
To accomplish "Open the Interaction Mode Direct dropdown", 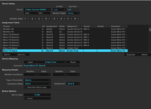I will 37,84.
